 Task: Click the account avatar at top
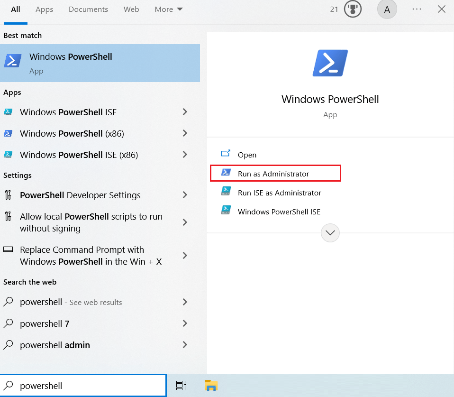pyautogui.click(x=387, y=9)
